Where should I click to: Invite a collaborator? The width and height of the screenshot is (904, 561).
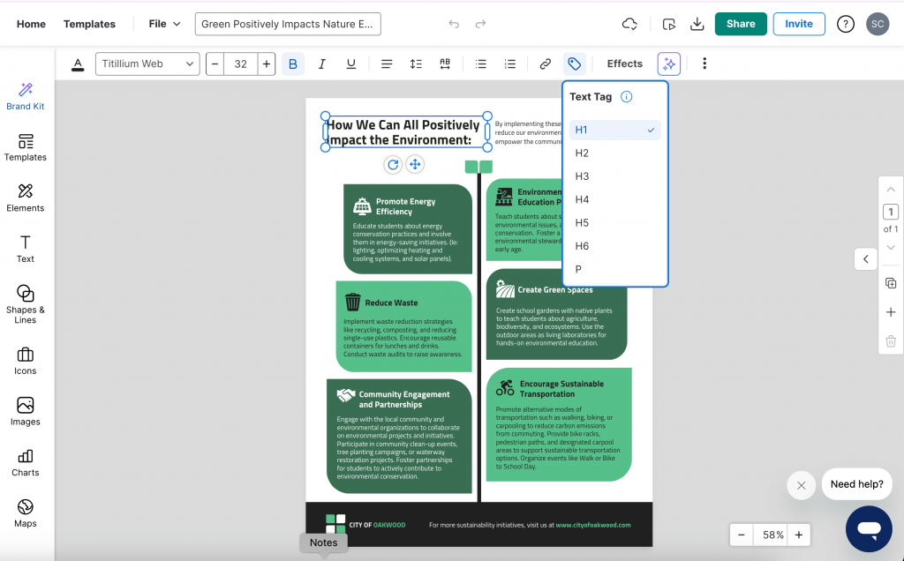799,24
